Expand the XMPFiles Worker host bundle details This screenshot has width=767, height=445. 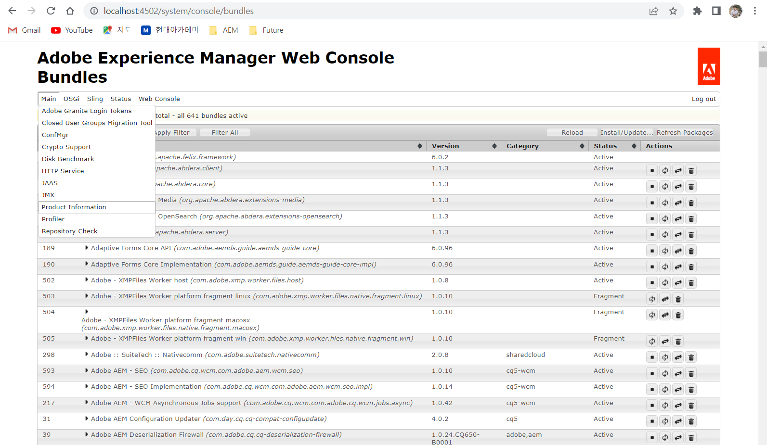coord(87,280)
